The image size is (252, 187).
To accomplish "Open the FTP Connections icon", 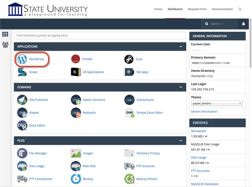I will tap(22, 179).
